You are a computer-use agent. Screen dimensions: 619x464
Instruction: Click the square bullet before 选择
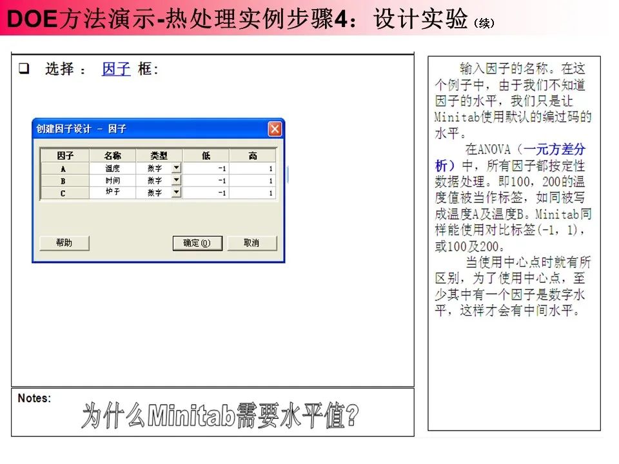(25, 69)
